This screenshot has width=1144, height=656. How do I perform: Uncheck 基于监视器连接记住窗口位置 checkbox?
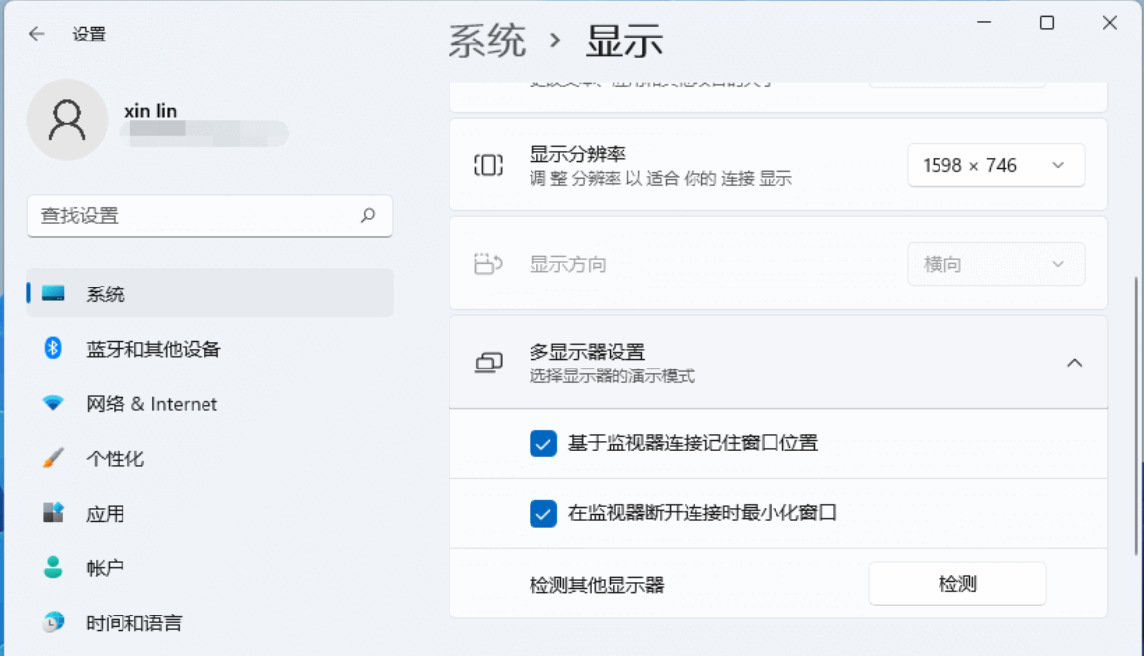tap(543, 444)
